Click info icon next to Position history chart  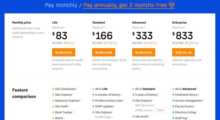[124, 100]
